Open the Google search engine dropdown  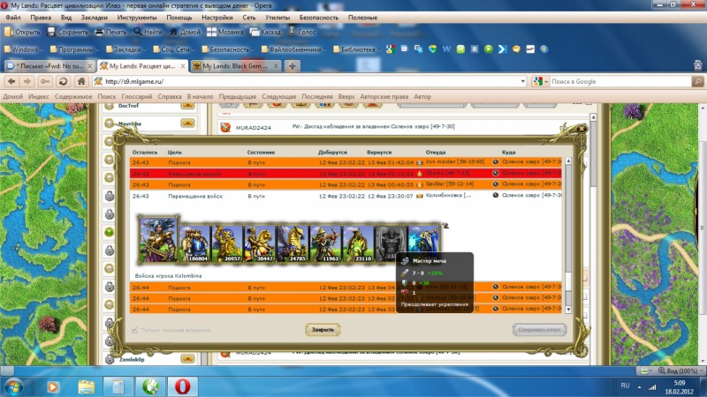pos(540,81)
